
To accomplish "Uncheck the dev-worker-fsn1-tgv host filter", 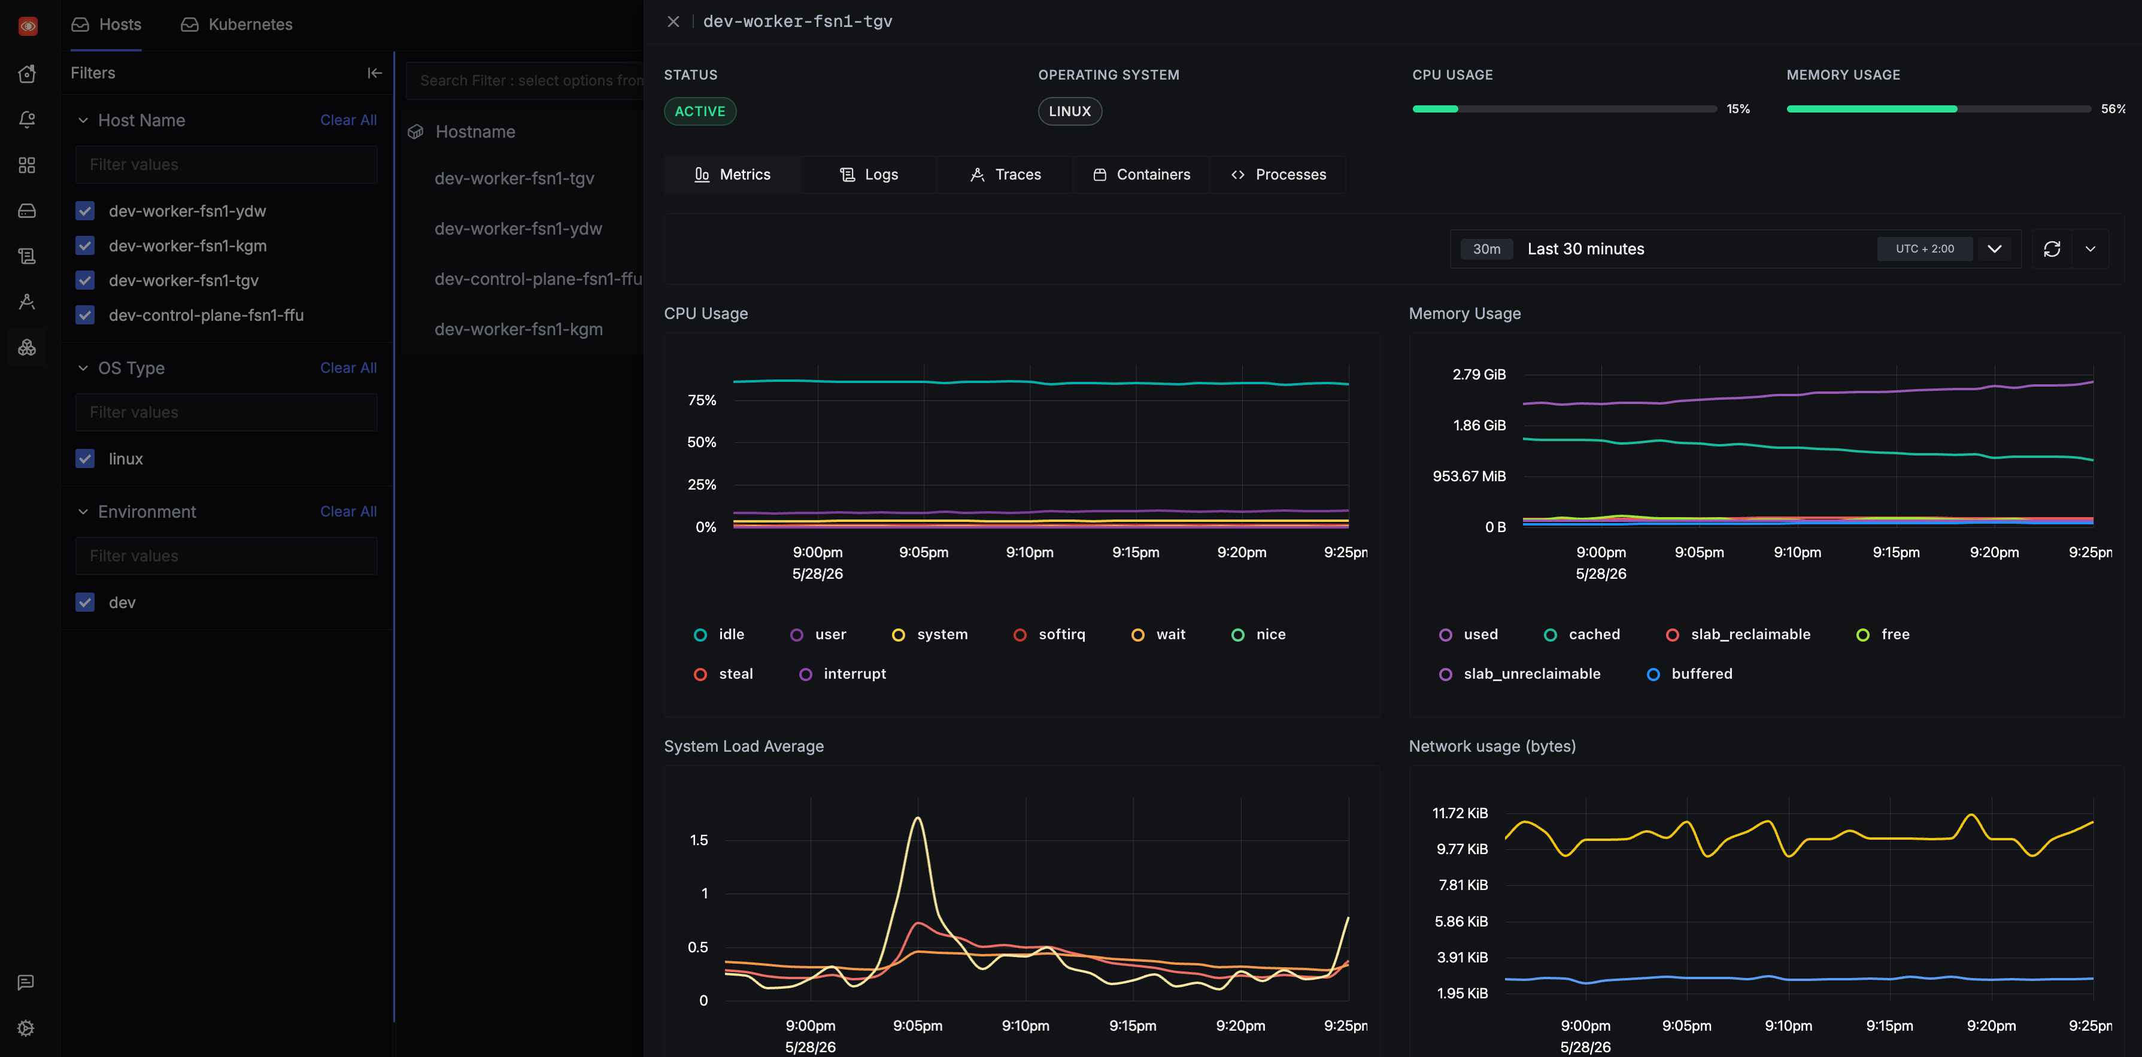I will [x=85, y=280].
